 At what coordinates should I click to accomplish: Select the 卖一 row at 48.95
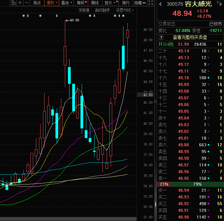point(190,178)
